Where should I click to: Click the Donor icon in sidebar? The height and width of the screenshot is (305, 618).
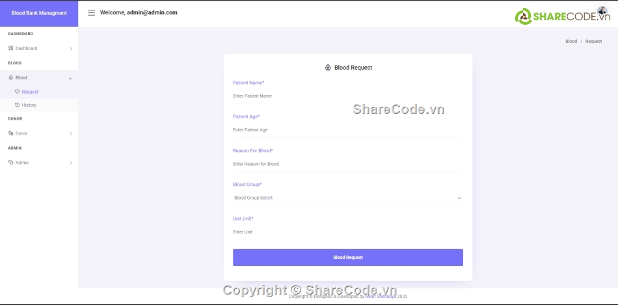click(10, 133)
